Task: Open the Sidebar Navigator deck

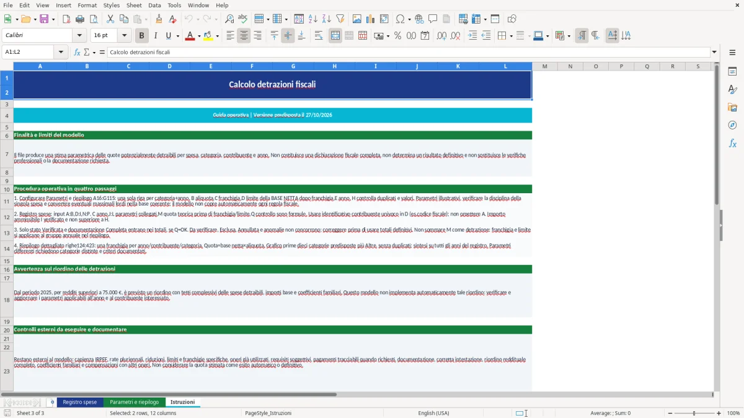Action: (x=732, y=125)
